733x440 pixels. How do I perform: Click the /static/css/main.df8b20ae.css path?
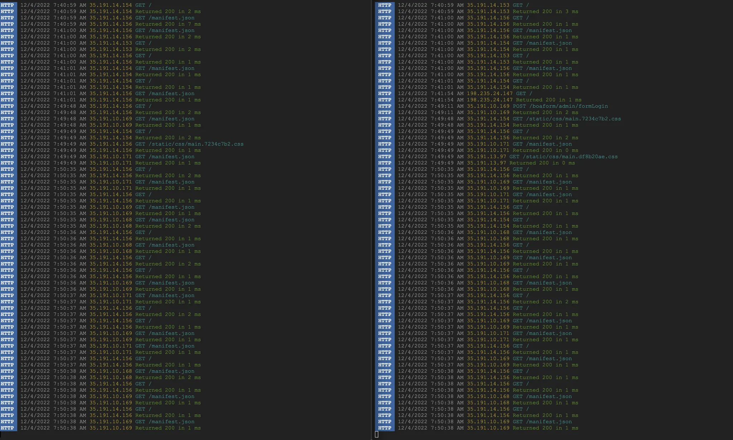[570, 157]
